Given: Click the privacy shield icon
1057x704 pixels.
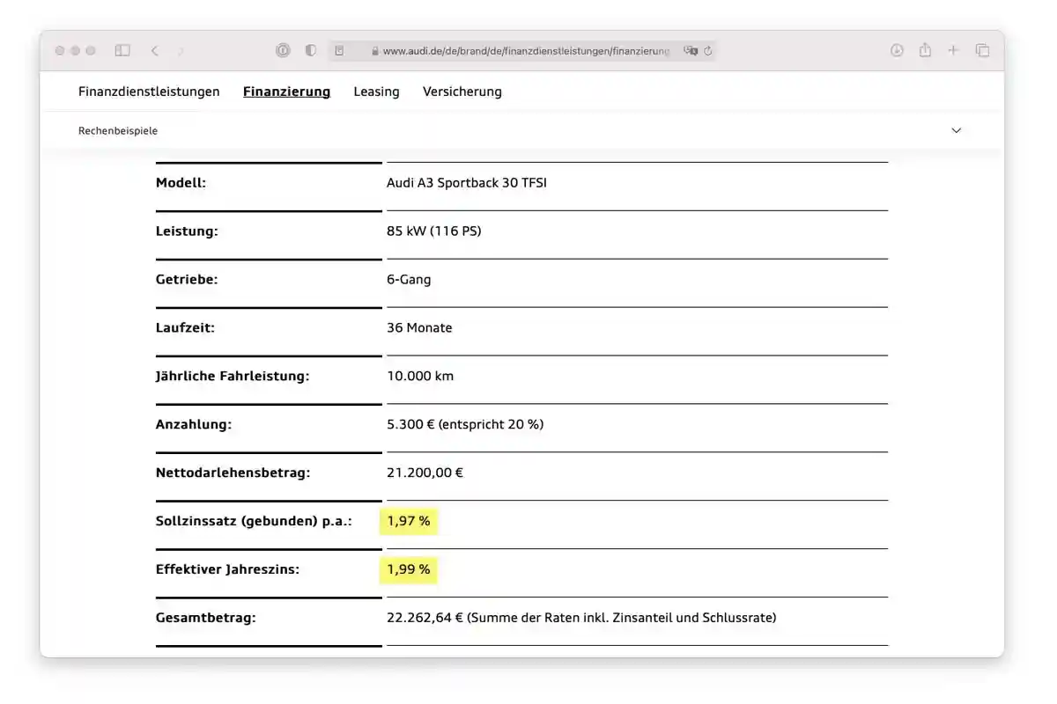Looking at the screenshot, I should (x=310, y=51).
